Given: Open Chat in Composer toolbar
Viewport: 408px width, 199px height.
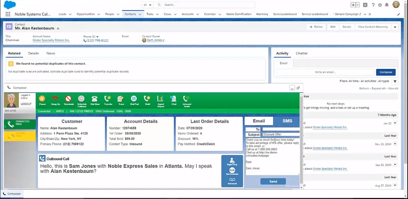Looking at the screenshot, I should [173, 99].
